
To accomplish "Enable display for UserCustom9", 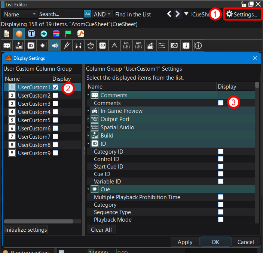I will (x=55, y=153).
